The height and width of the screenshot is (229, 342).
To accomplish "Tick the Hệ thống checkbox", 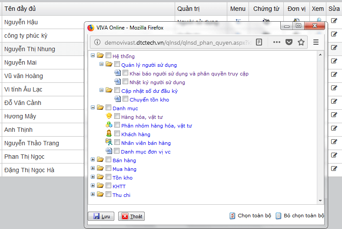I will [109, 56].
